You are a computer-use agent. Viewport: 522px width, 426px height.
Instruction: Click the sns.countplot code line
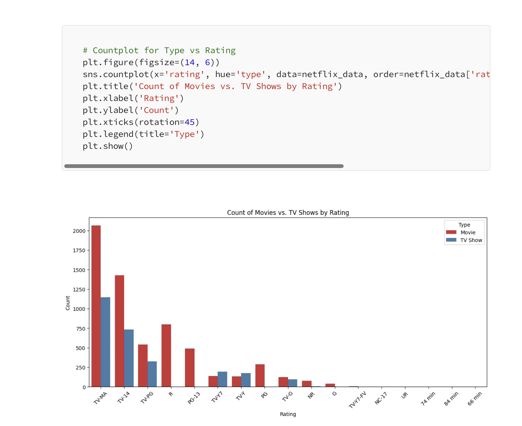[x=221, y=75]
